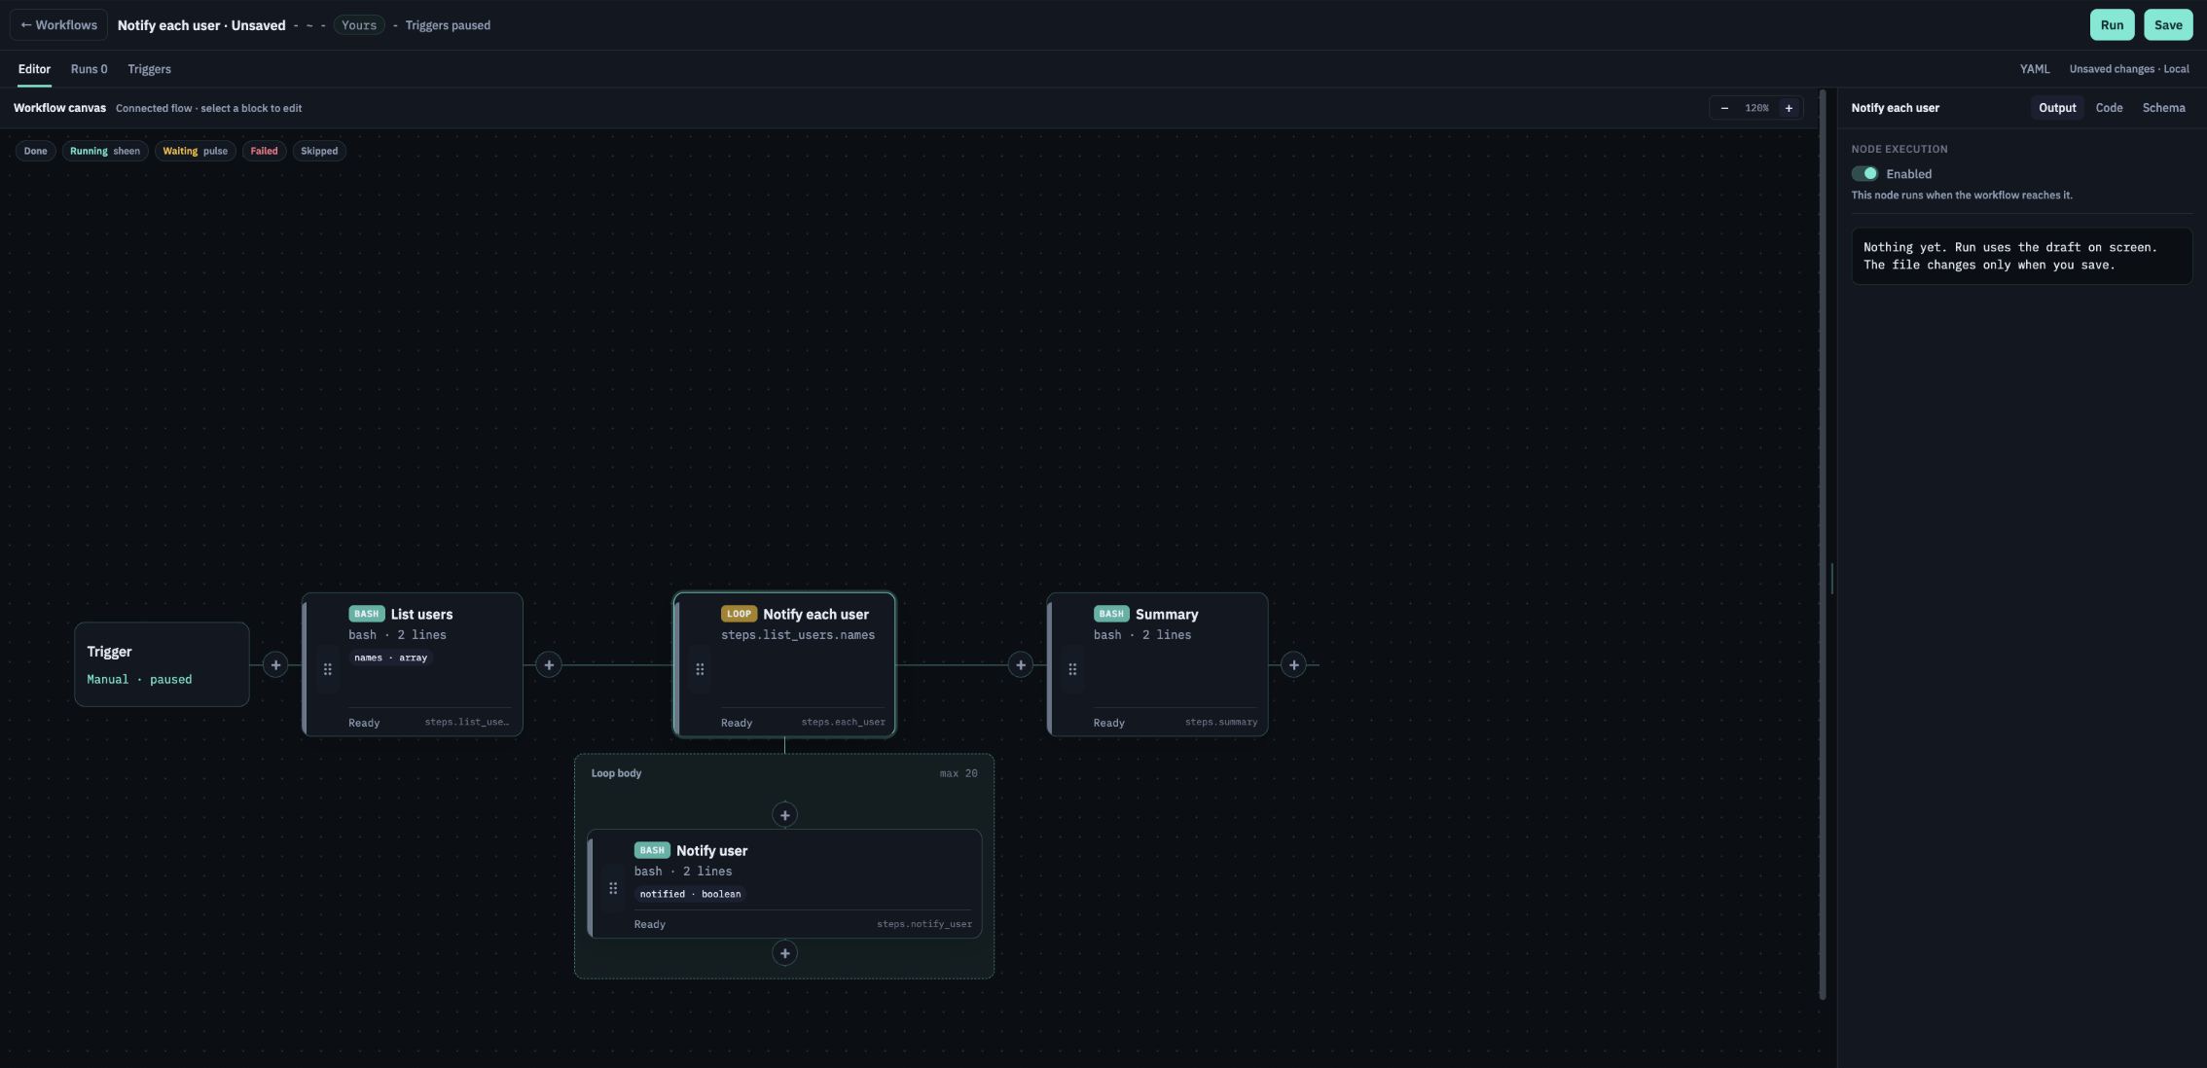Click the LOOP badge on Notify each user
This screenshot has width=2207, height=1068.
pos(739,614)
